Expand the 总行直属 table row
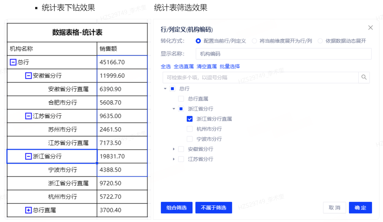Viewport: 383px width, 222px height. (x=28, y=210)
